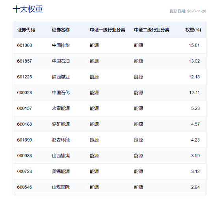Screen dimensions: 214x203
Task: Click second-level industry 能源 in 山西焦煤 row
Action: pyautogui.click(x=138, y=156)
